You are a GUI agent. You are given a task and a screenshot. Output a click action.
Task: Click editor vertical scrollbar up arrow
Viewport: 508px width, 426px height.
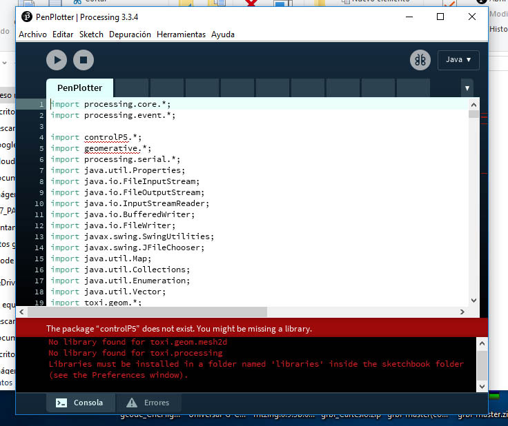click(x=473, y=105)
